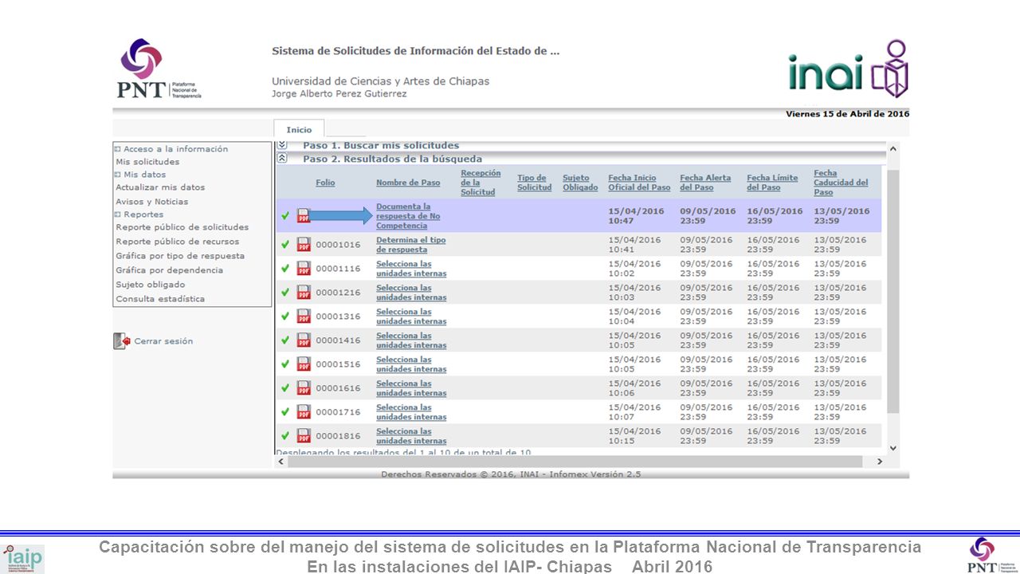The image size is (1020, 574).
Task: Open PDF icon for folio 00001116
Action: tap(304, 268)
